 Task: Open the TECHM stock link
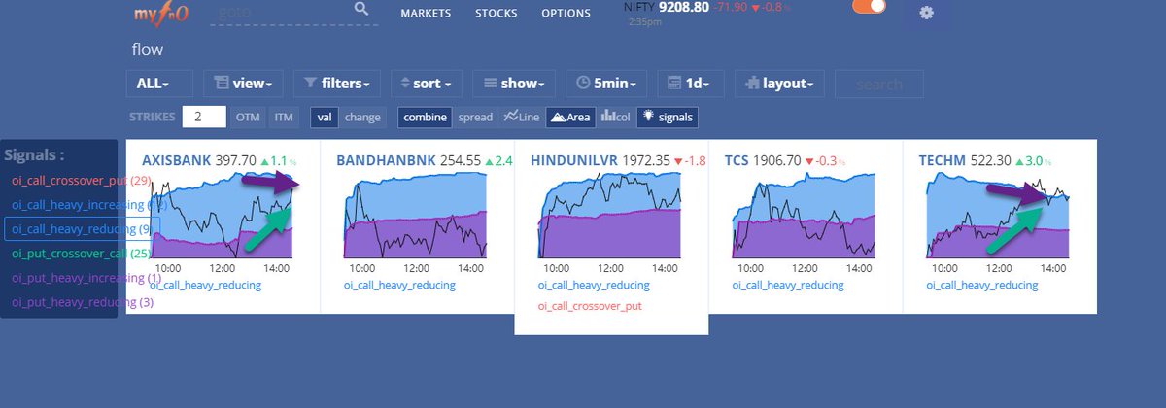pyautogui.click(x=943, y=159)
